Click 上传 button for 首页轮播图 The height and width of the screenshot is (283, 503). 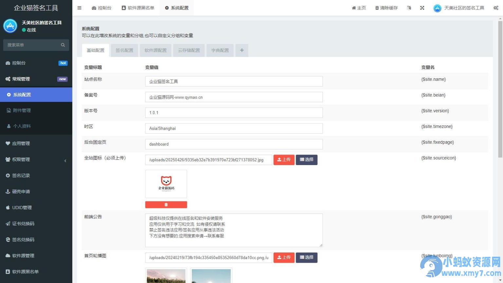click(284, 257)
